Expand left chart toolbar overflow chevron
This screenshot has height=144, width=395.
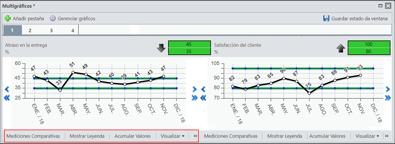[x=195, y=136]
